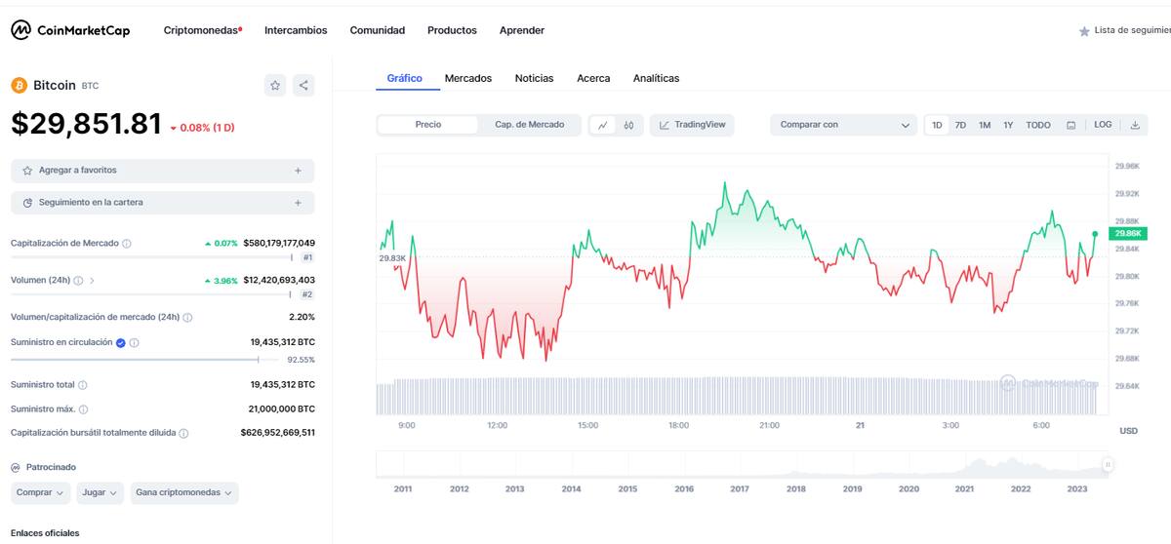Expand the Gana criptomonedas dropdown
The height and width of the screenshot is (544, 1171).
click(184, 493)
